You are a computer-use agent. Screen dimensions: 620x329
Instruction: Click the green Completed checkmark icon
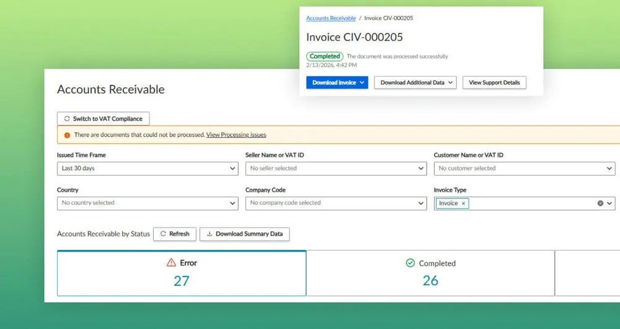[x=410, y=263]
